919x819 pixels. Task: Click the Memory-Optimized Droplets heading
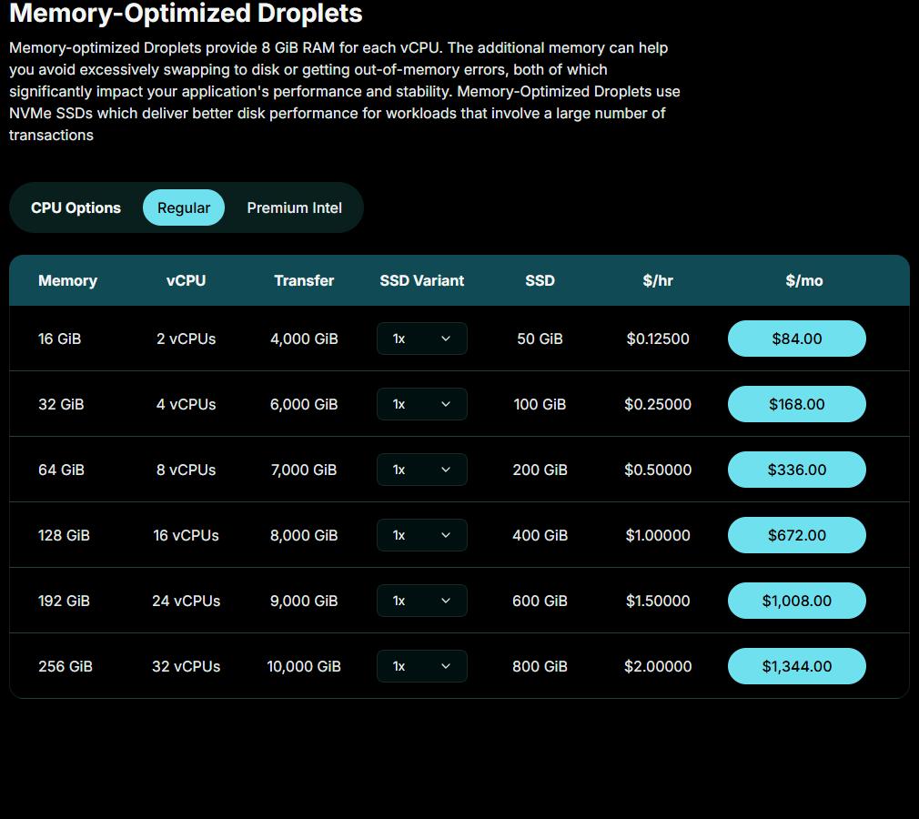click(x=186, y=13)
